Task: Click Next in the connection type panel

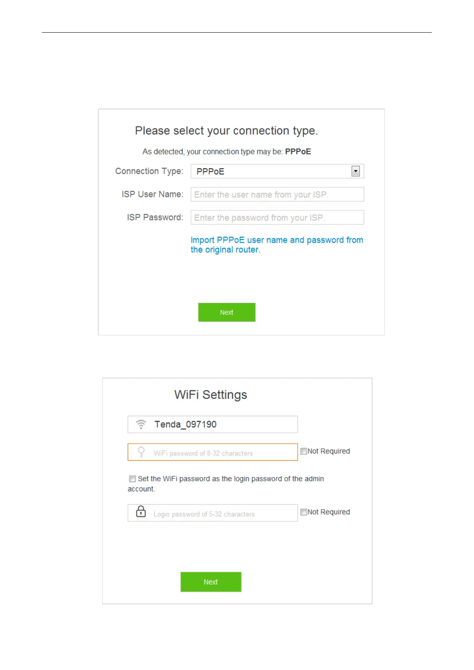Action: pyautogui.click(x=227, y=312)
